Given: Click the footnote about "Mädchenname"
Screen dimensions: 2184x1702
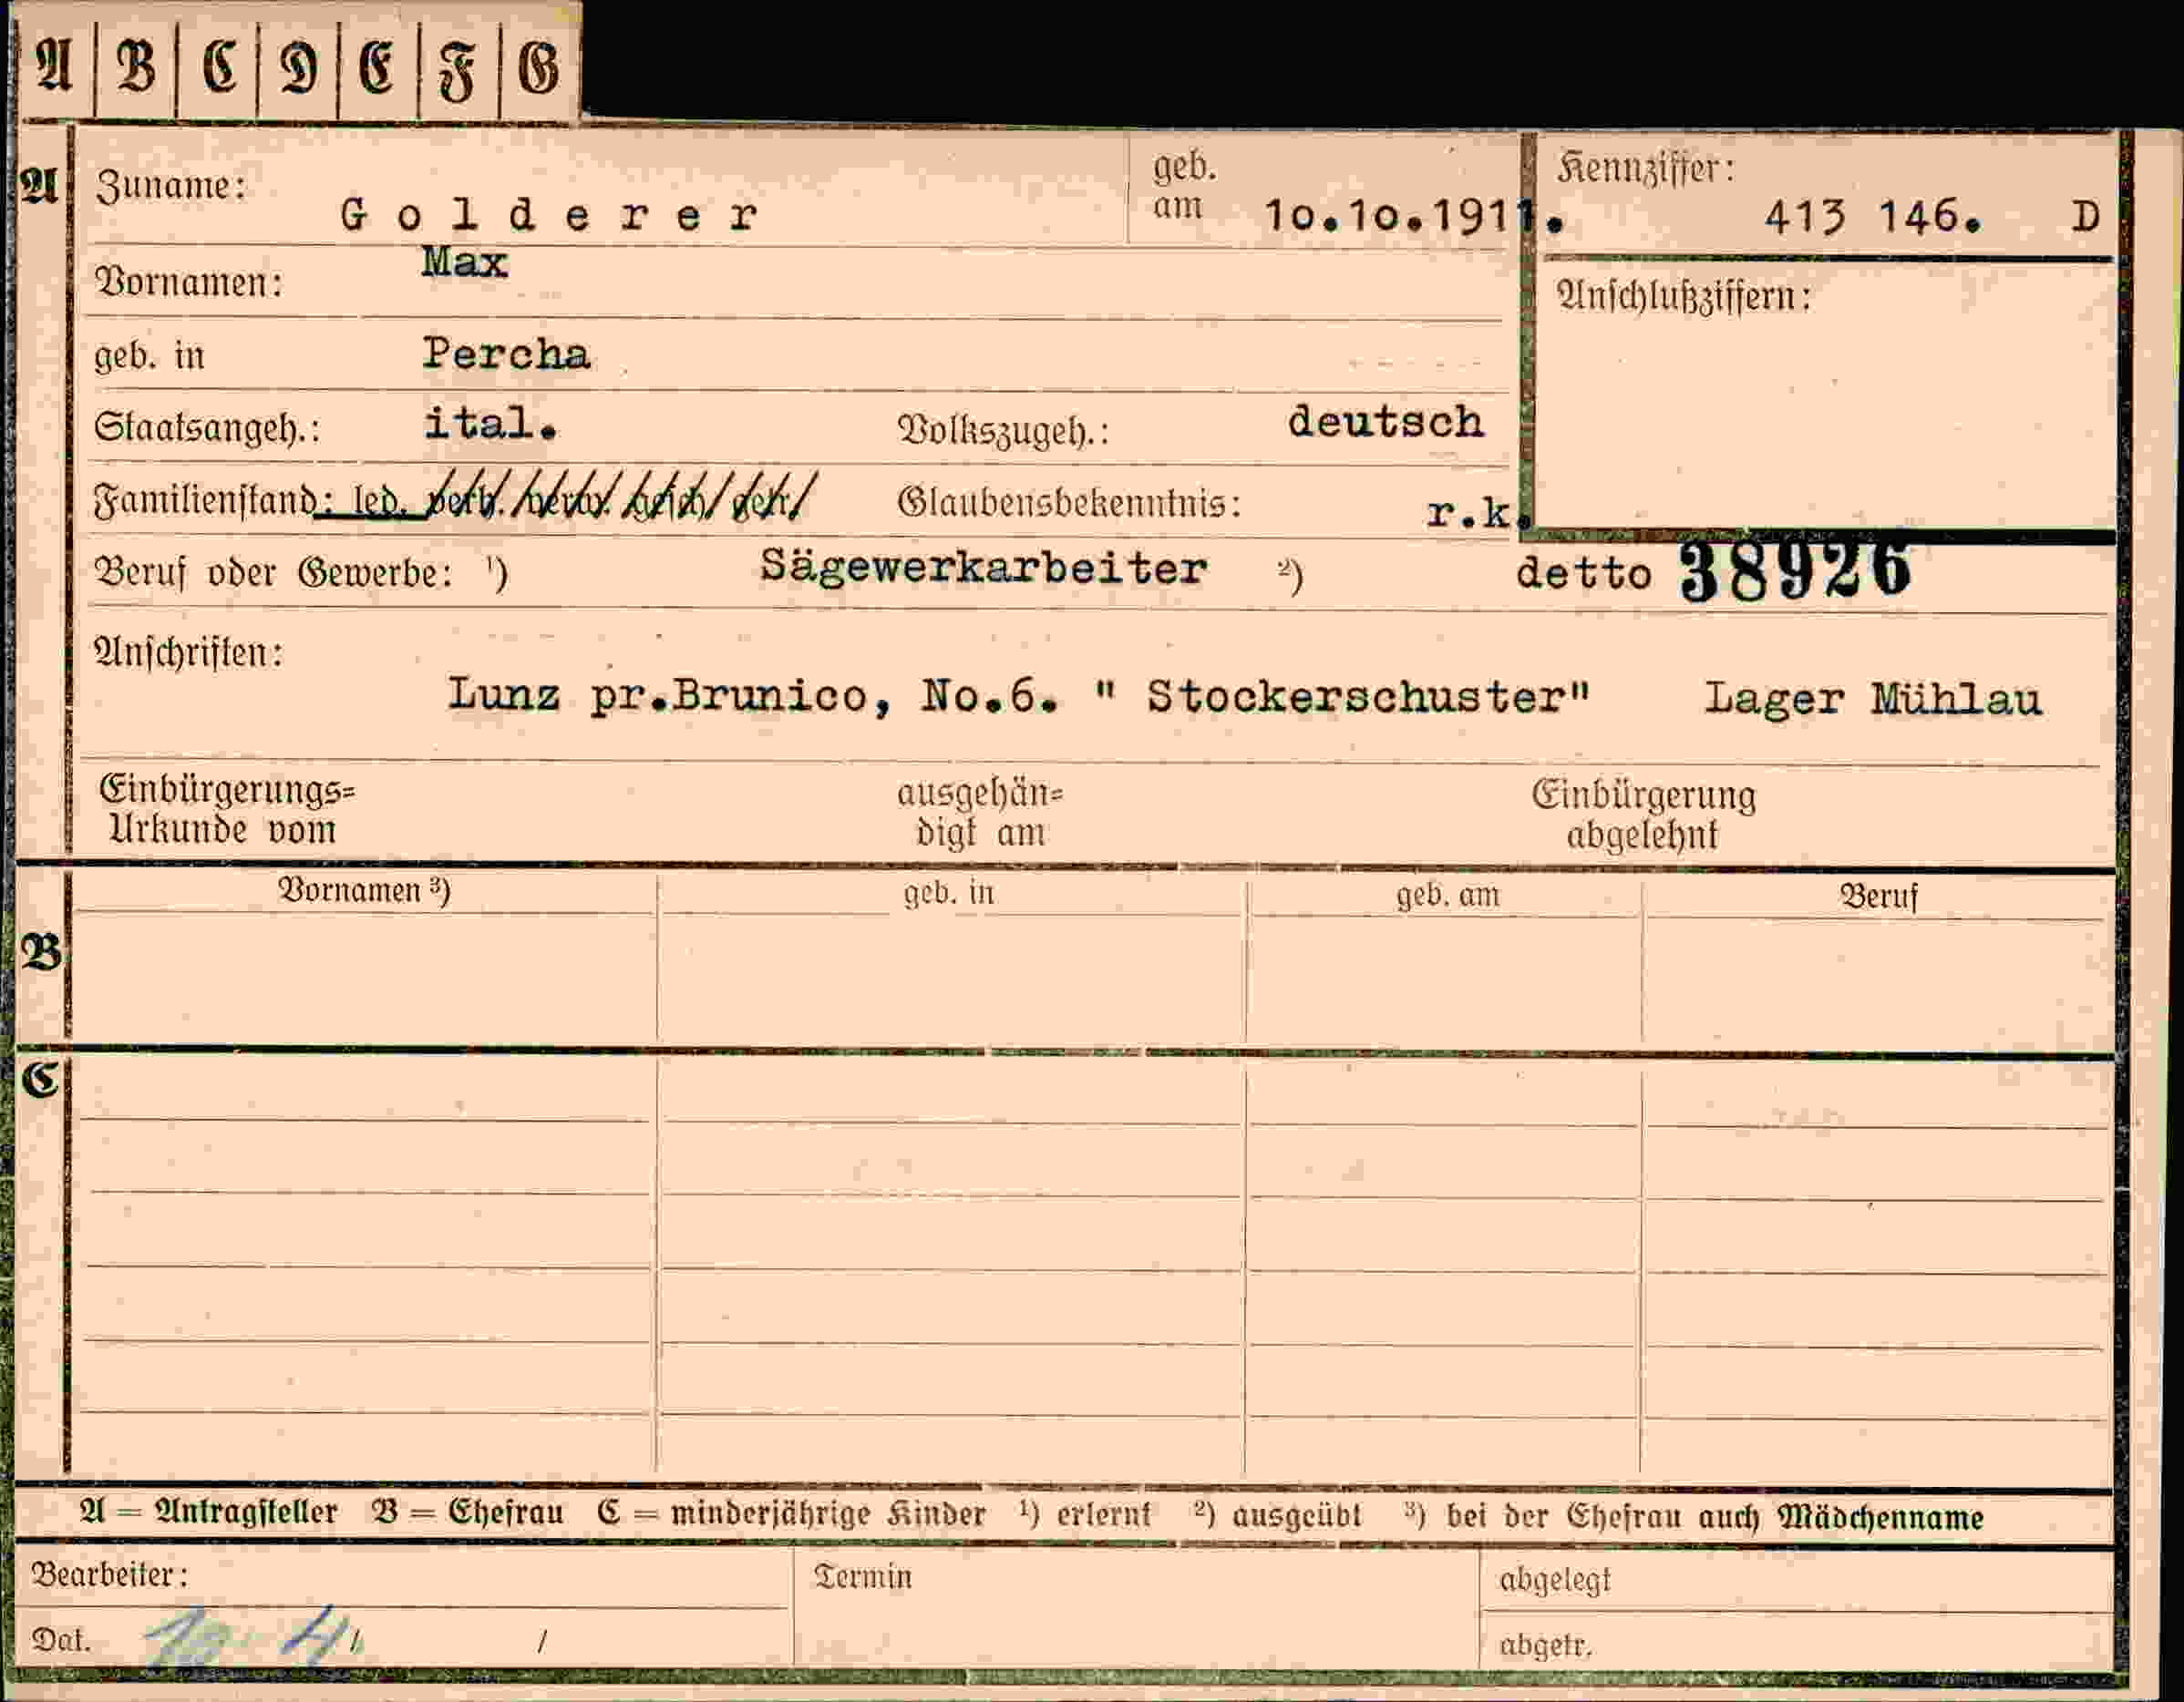Looking at the screenshot, I should (1693, 1517).
